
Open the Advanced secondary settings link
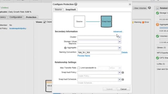[x=118, y=32]
